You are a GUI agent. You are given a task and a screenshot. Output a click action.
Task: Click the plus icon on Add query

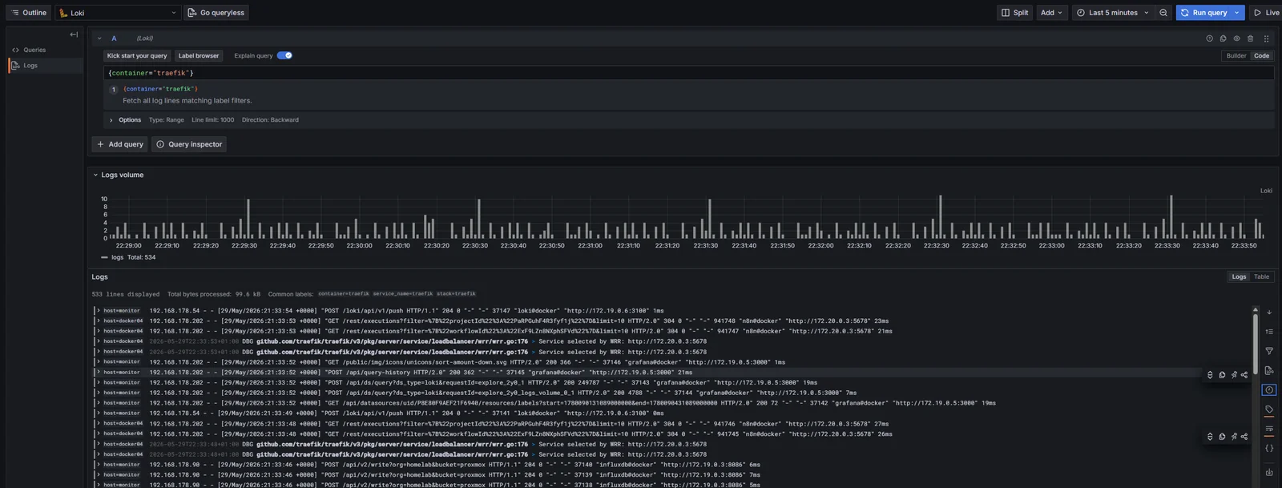pyautogui.click(x=101, y=144)
